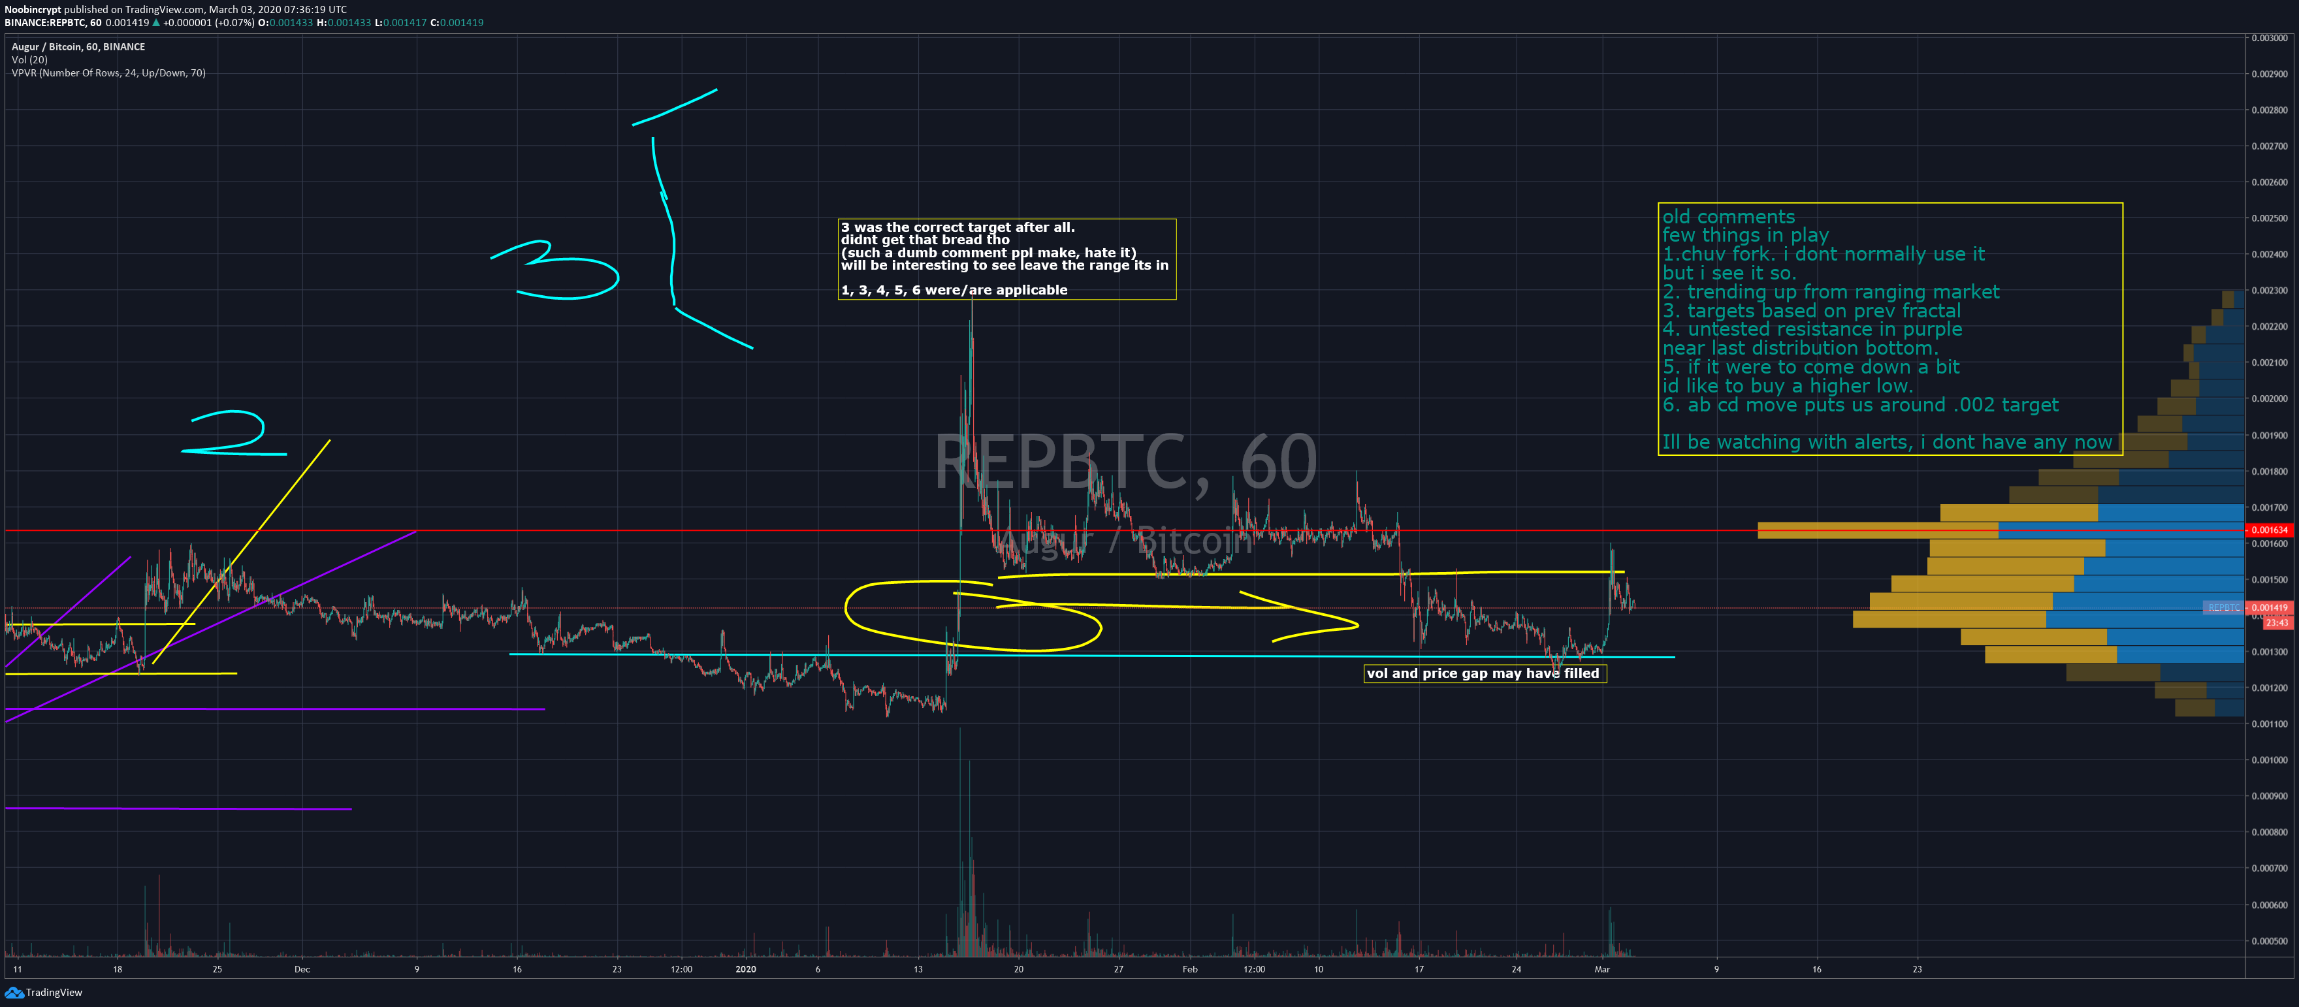Select the red horizontal resistance line
The image size is (2299, 1007).
point(1125,530)
